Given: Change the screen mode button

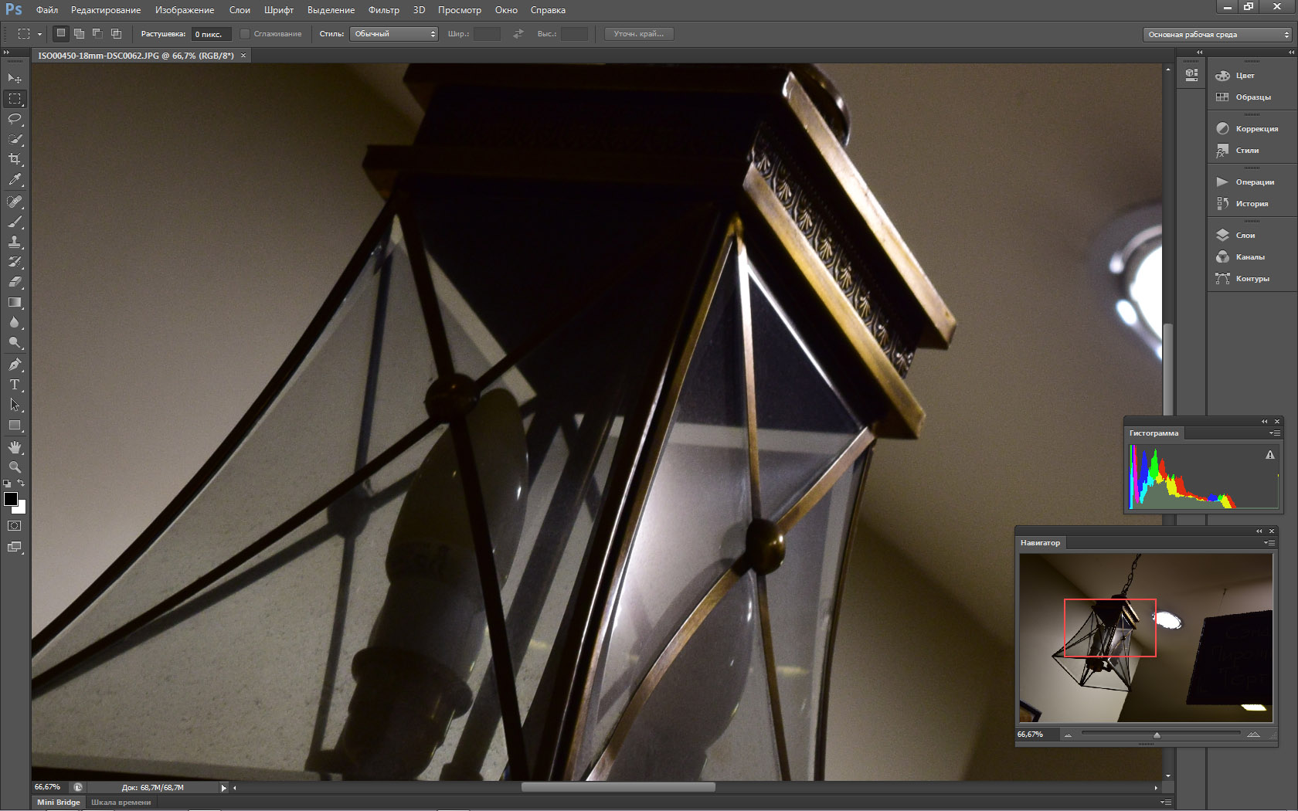Looking at the screenshot, I should click(15, 547).
